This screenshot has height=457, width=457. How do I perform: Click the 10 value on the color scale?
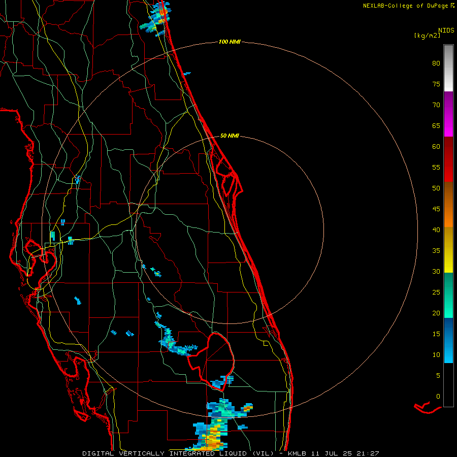click(436, 355)
